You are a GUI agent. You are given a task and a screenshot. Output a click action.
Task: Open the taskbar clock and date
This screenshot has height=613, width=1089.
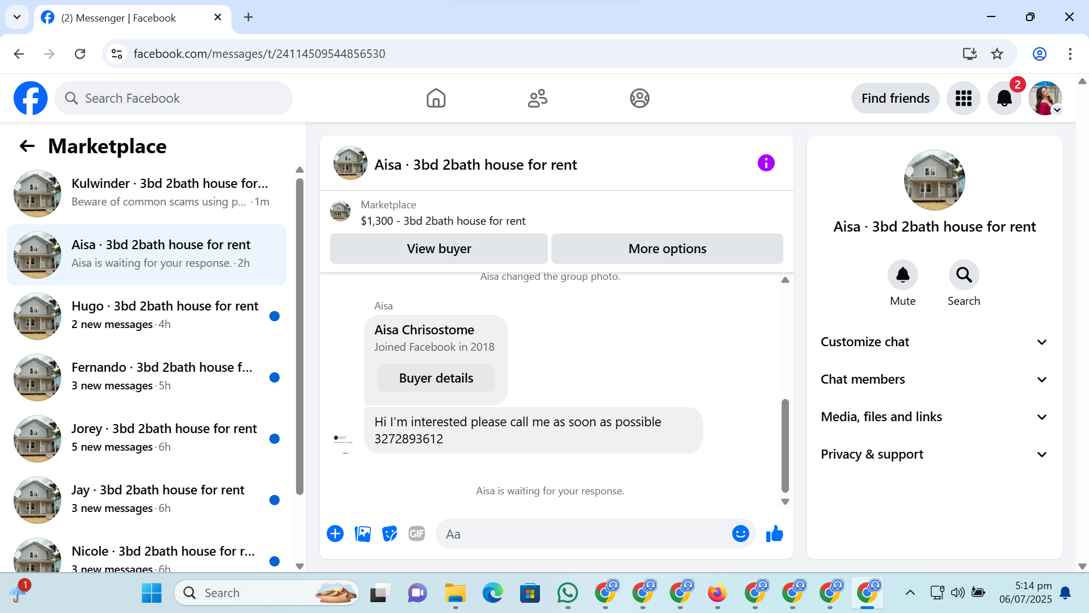point(1025,593)
